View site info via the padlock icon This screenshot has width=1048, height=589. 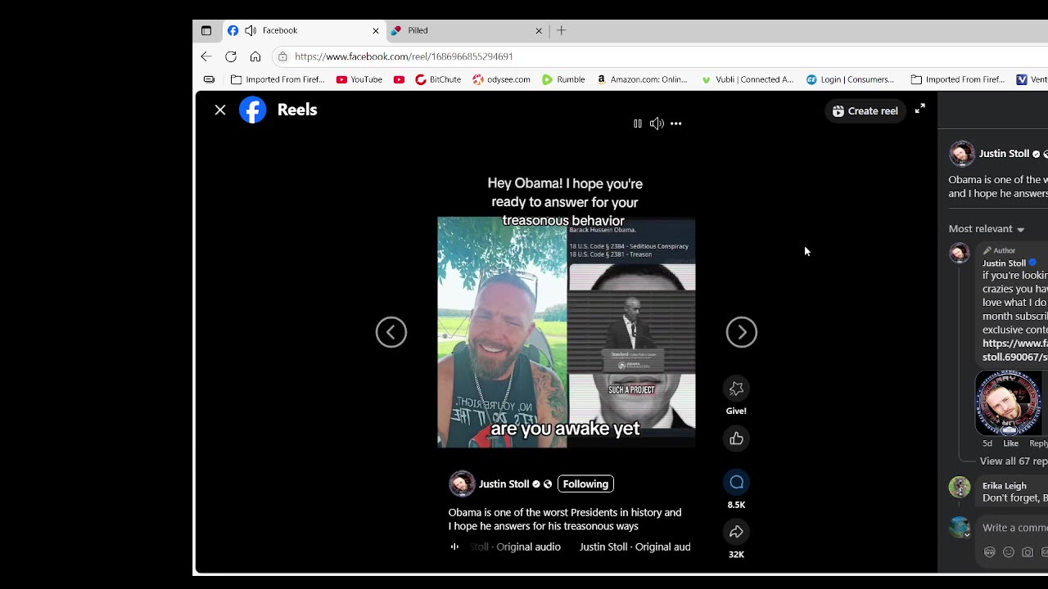282,56
